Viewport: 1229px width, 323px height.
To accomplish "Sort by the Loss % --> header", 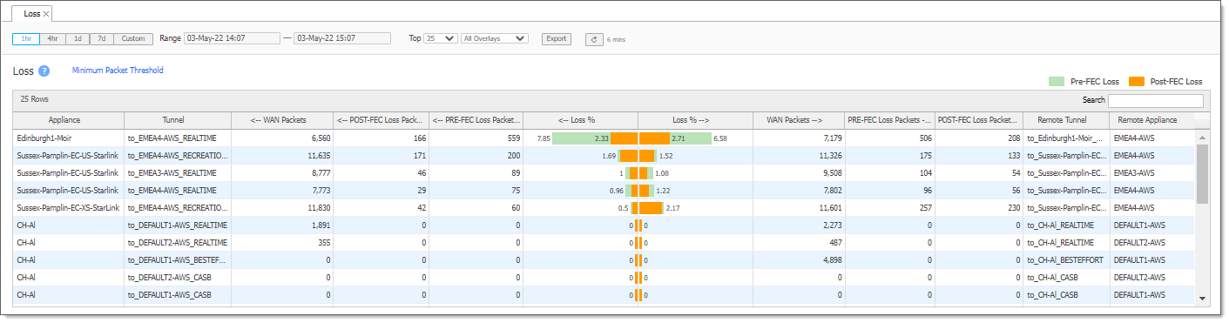I will (x=696, y=120).
